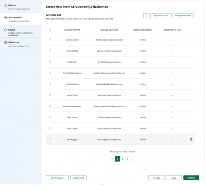
Task: Click email aaron.price@example.com
Action: pos(109,95)
